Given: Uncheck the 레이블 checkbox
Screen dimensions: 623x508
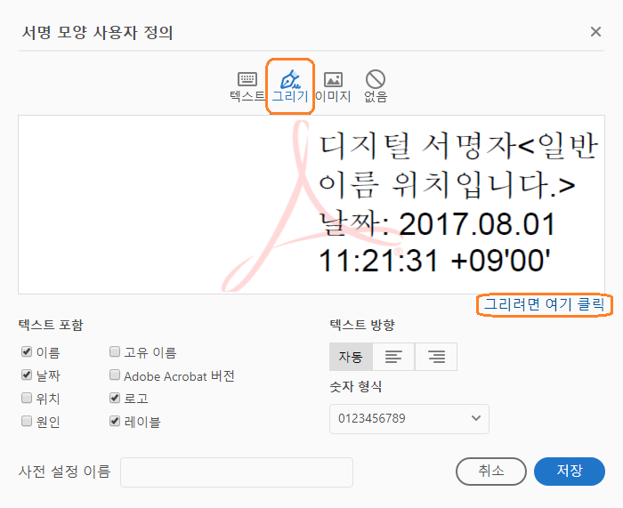Looking at the screenshot, I should click(115, 421).
